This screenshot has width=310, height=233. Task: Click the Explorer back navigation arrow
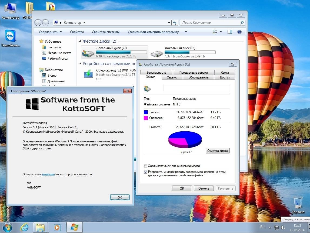click(38, 23)
